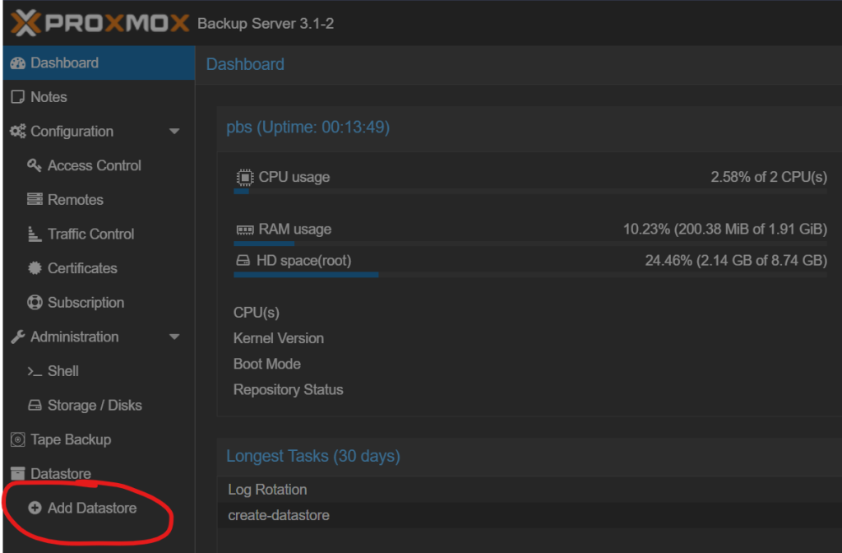
Task: Click the Remotes server icon
Action: 35,199
